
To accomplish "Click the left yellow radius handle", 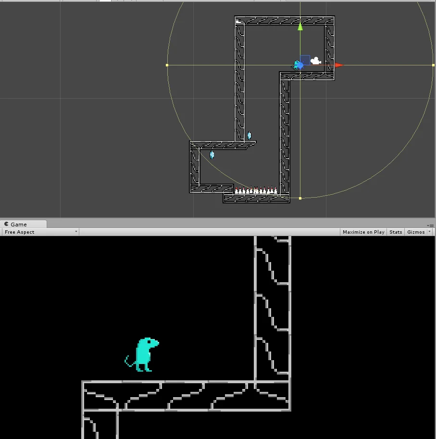I will 167,65.
